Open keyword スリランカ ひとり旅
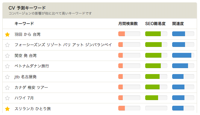Image resolution: width=200 pixels, height=115 pixels. coord(33,109)
